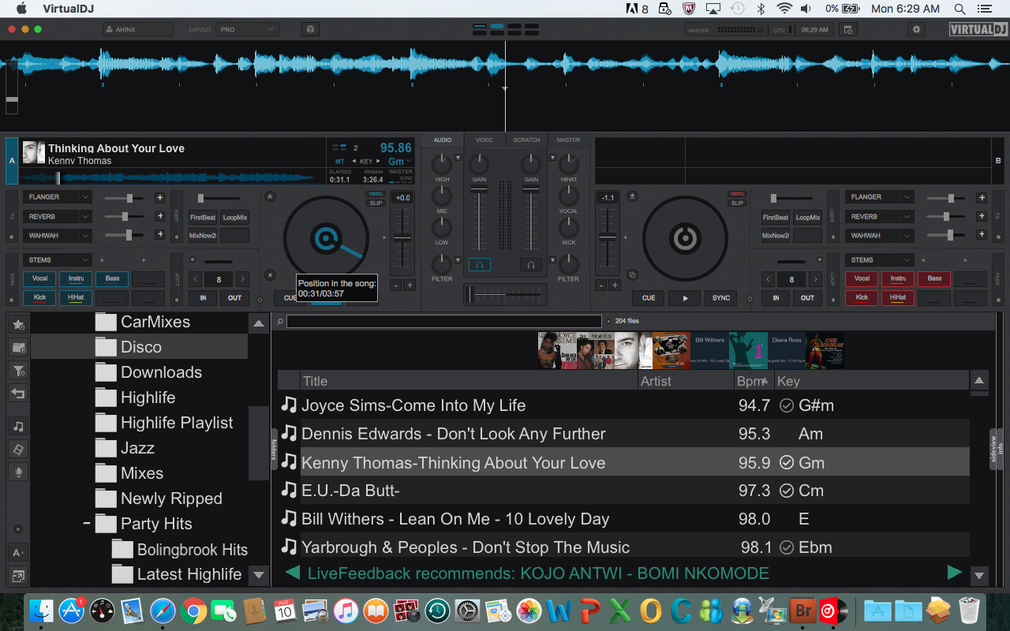Set loop IN on deck A
Viewport: 1010px width, 631px height.
tap(203, 298)
